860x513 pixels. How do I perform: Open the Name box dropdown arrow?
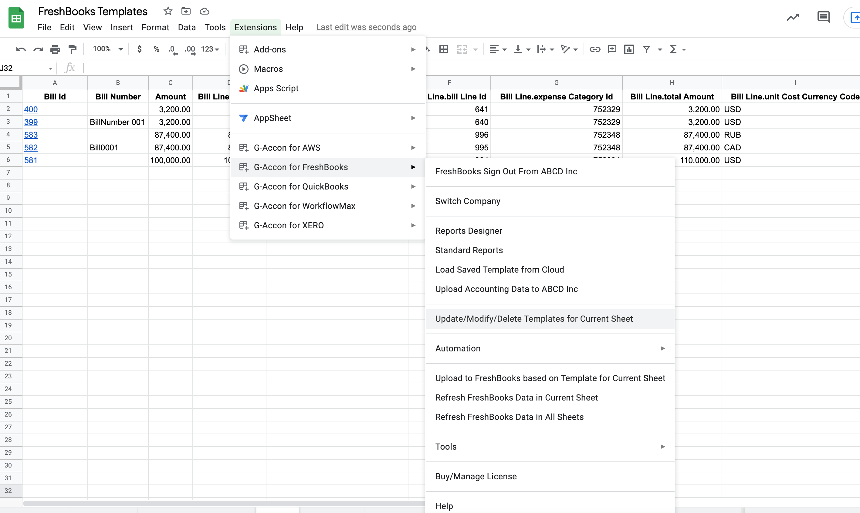[50, 69]
